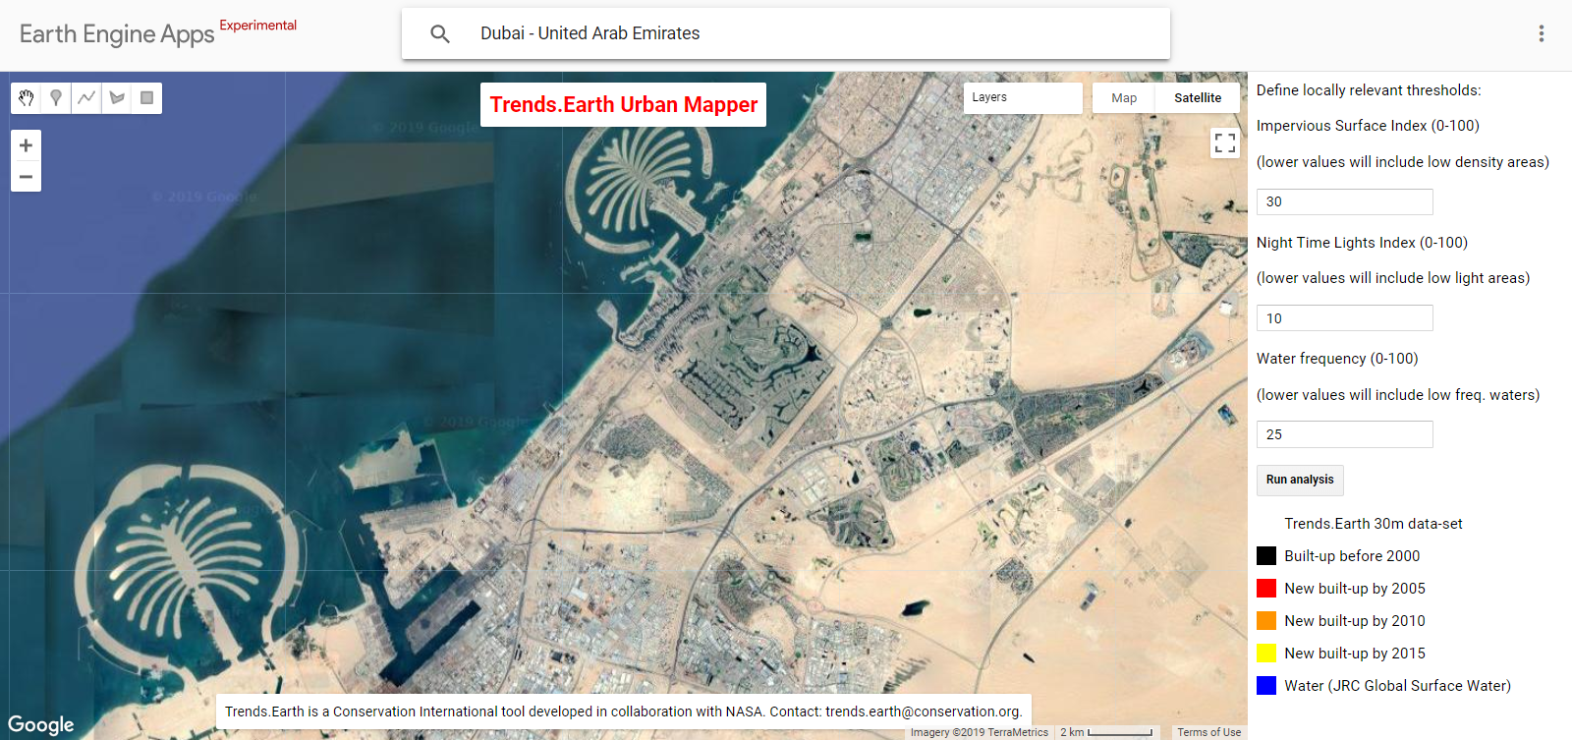Click the New built-up by 2005 label
The width and height of the screenshot is (1572, 740).
point(1355,589)
